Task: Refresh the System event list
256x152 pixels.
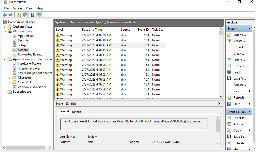Action: point(238,97)
